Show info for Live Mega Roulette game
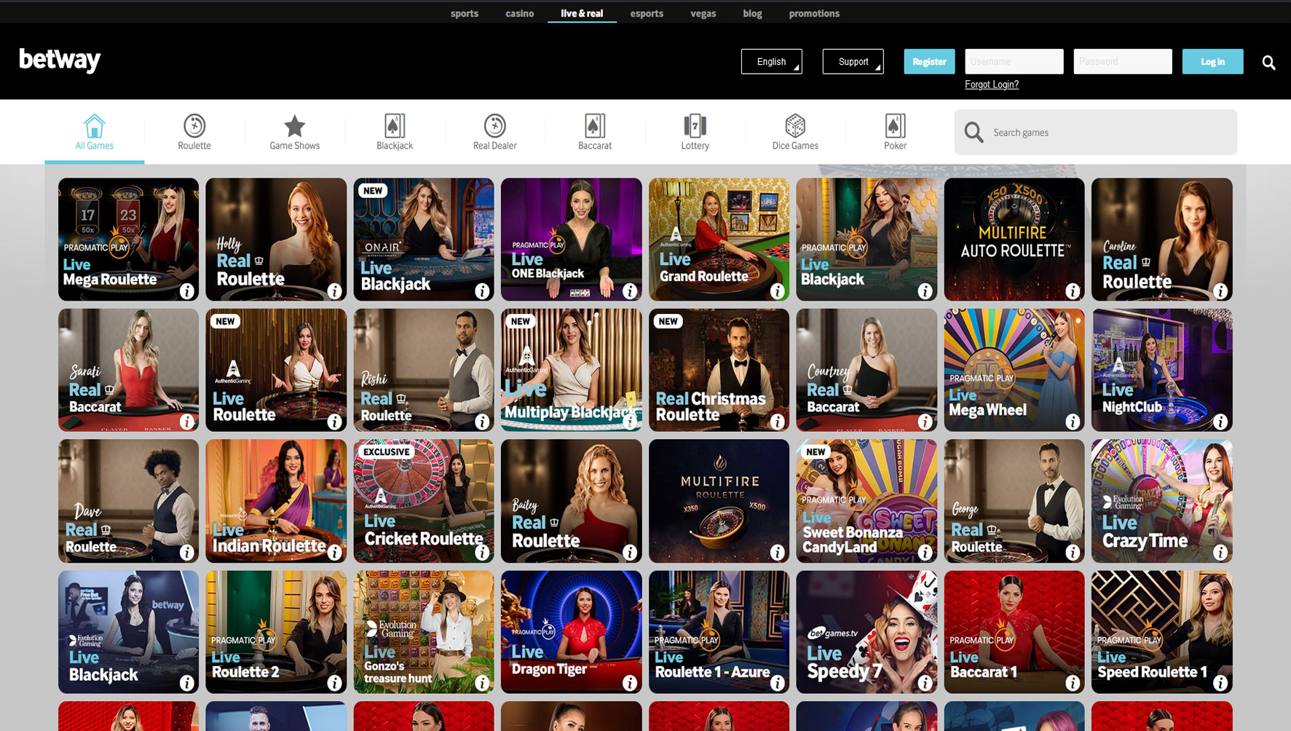This screenshot has width=1291, height=731. pos(188,291)
